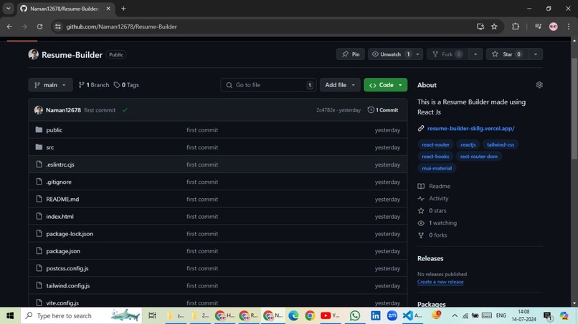Viewport: 578px width, 324px height.
Task: Click the Naman12678 commit author name
Action: [63, 110]
